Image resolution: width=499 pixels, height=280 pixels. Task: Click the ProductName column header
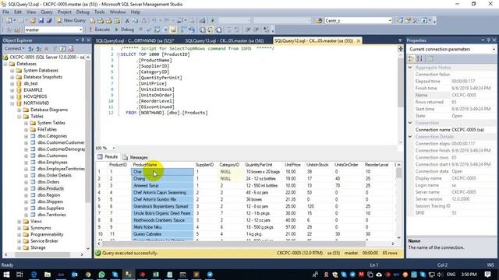click(162, 165)
